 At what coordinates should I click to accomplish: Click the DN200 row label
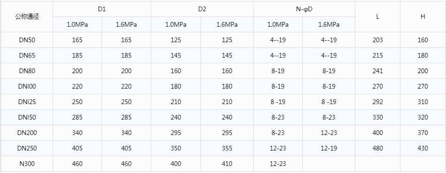27,133
